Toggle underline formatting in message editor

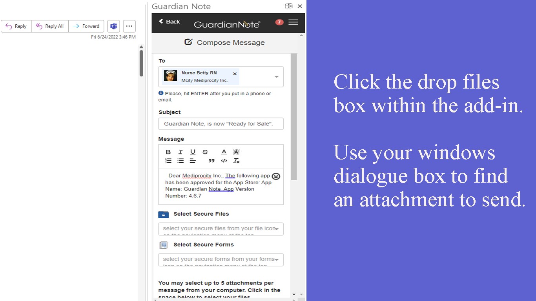click(193, 152)
